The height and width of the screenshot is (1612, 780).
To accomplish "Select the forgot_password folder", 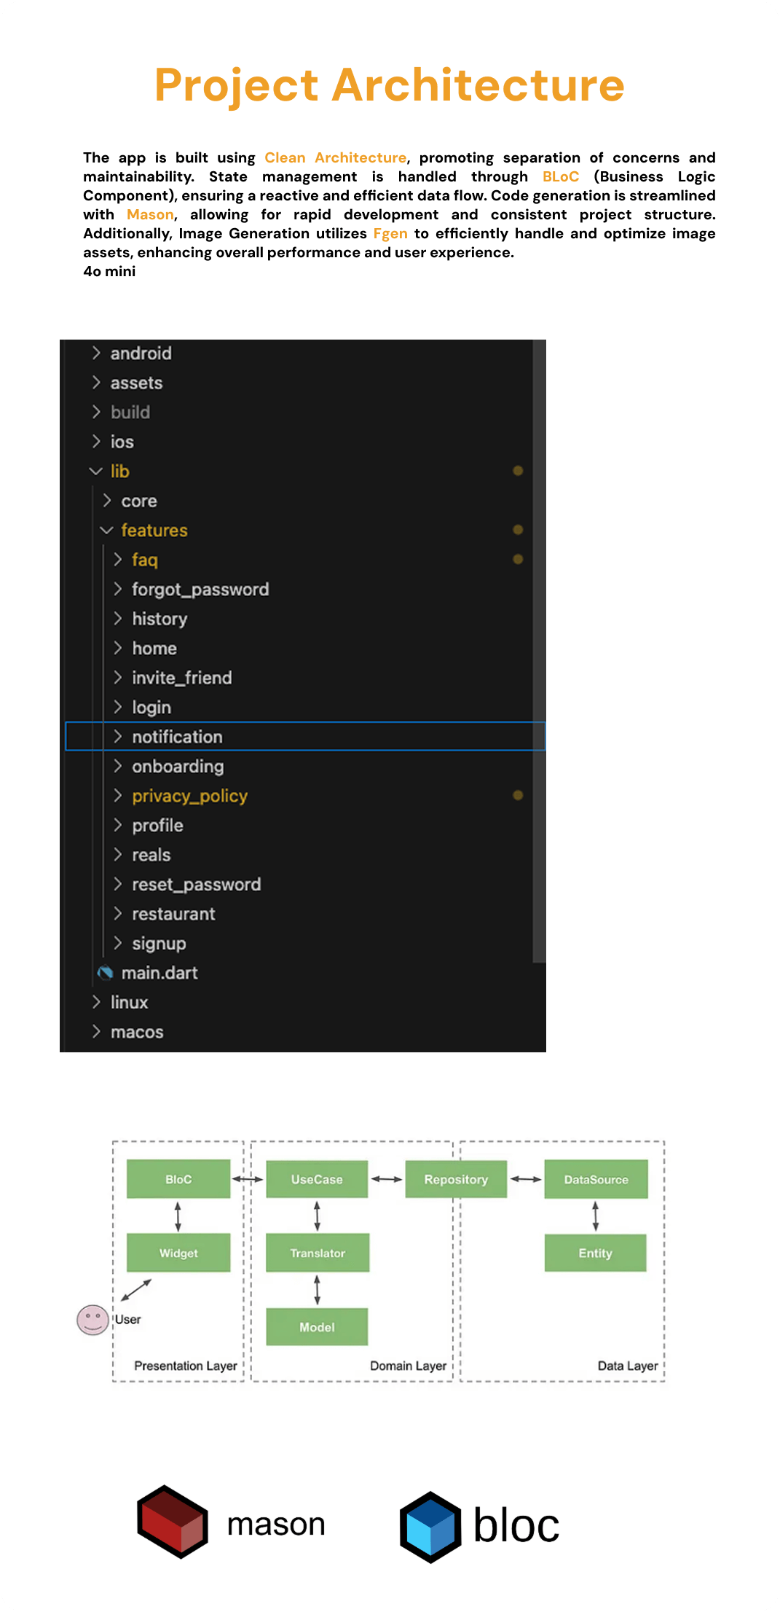I will coord(200,590).
